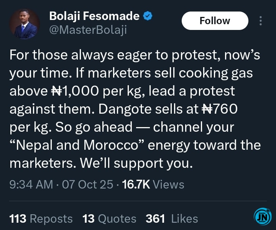
Task: Open the 361 Likes list
Action: tap(172, 219)
